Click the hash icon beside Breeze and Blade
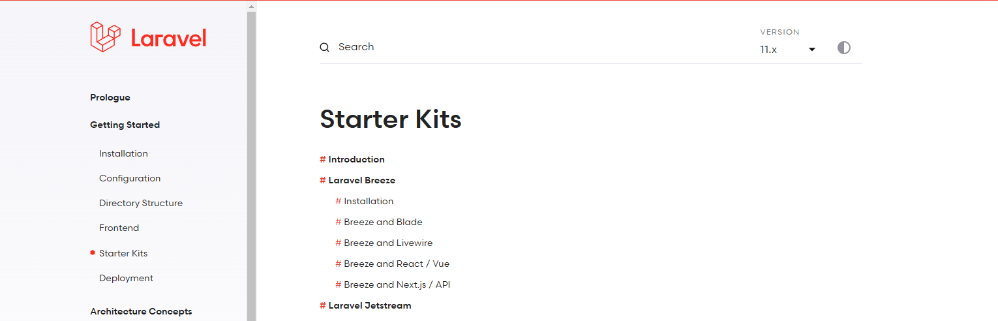 point(338,222)
